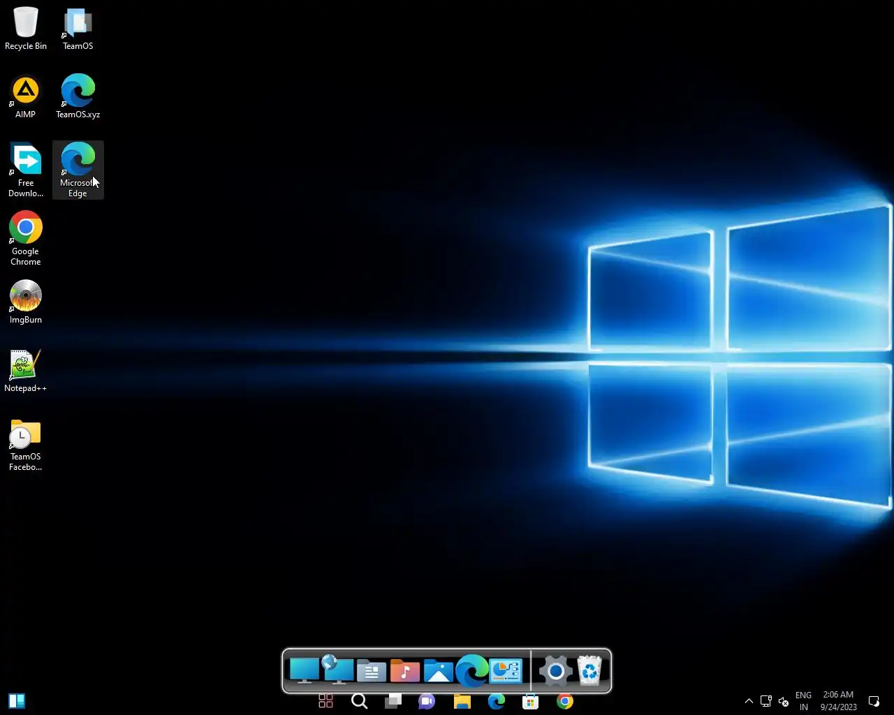Image resolution: width=894 pixels, height=715 pixels.
Task: Select the ImgBurn desktop shortcut
Action: coord(26,302)
